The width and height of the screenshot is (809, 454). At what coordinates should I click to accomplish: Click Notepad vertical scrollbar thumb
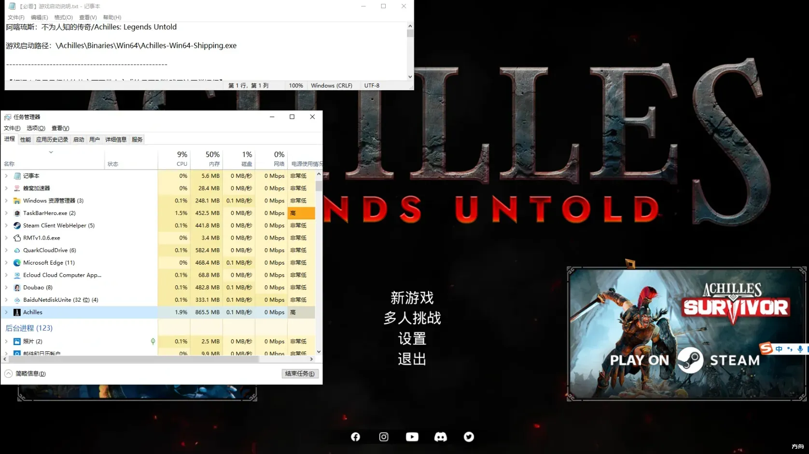410,33
